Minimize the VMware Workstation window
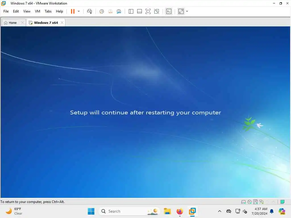The image size is (291, 218). tap(274, 3)
